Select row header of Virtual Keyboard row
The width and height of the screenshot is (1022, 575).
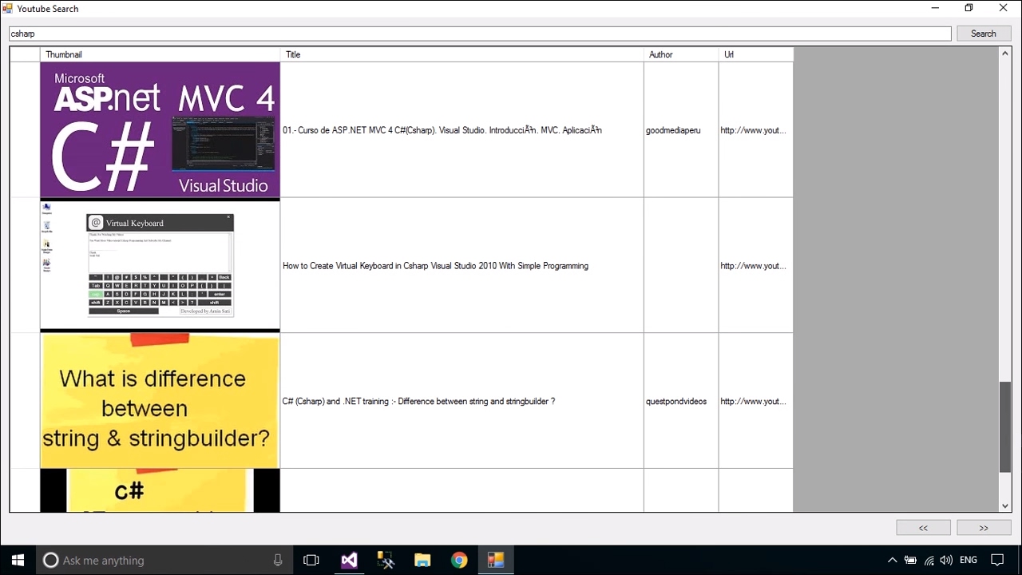tap(25, 265)
